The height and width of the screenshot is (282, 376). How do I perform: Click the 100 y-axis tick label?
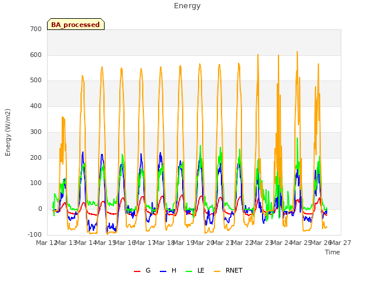(x=36, y=183)
